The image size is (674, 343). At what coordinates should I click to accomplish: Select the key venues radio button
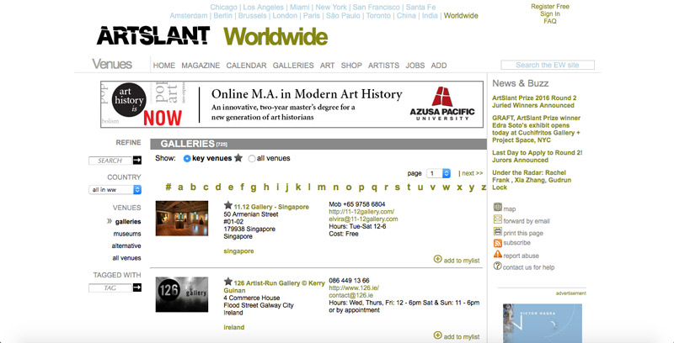(187, 158)
